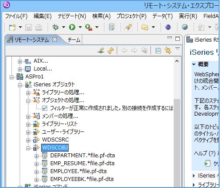Close the リモート・システム view tab
The width and height of the screenshot is (220, 188).
[55, 39]
